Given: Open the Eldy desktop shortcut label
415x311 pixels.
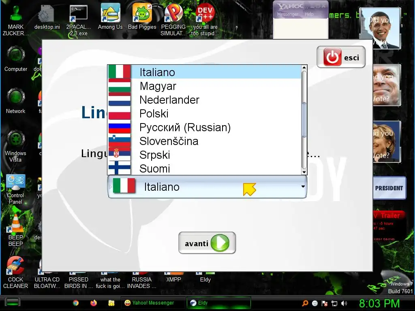Looking at the screenshot, I should pyautogui.click(x=205, y=279).
